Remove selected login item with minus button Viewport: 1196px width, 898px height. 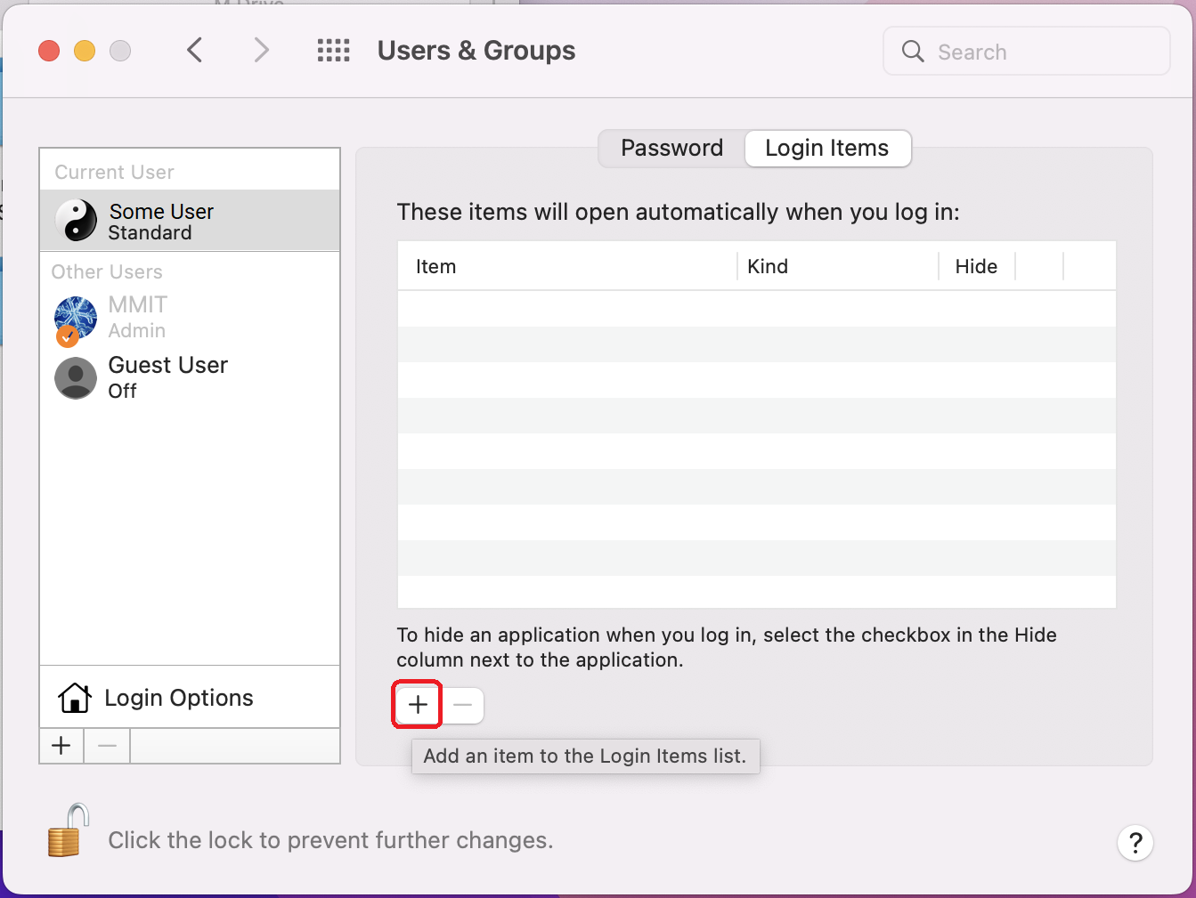point(463,706)
